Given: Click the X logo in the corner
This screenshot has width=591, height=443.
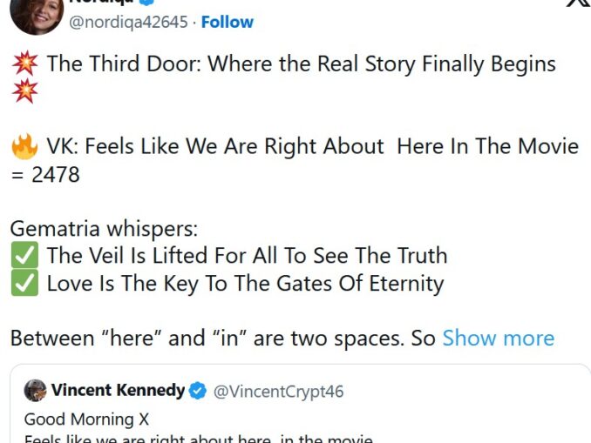Looking at the screenshot, I should point(578,3).
